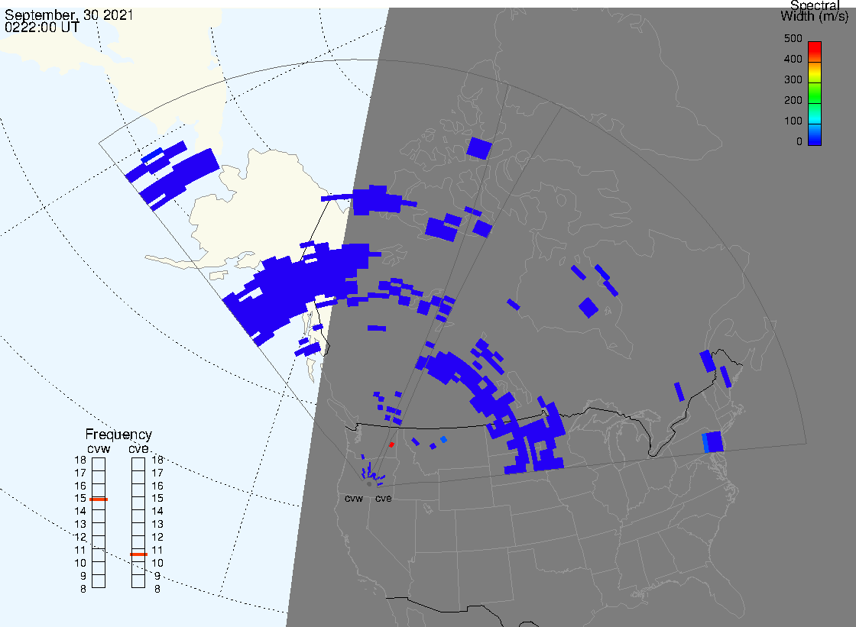Click the cvw label under the radar site

(x=353, y=499)
